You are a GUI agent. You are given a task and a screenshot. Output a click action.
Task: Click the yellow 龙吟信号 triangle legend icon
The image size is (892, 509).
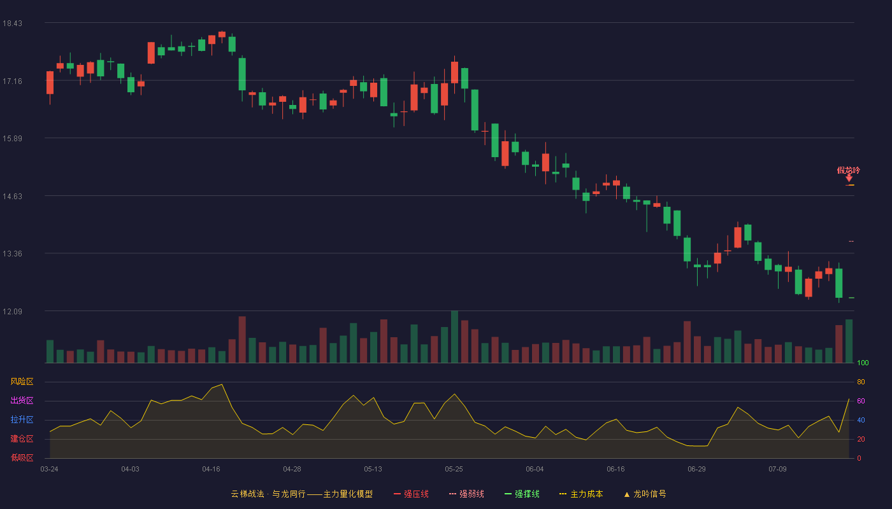(x=626, y=494)
